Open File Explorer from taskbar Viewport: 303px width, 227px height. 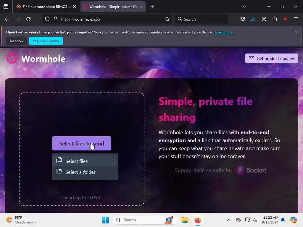(185, 220)
